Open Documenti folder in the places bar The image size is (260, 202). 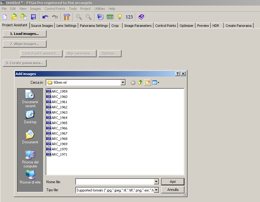pyautogui.click(x=30, y=137)
